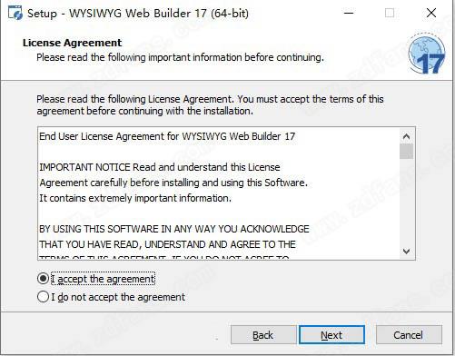The image size is (455, 356).
Task: Click the "End User License Agreement" first line
Action: pyautogui.click(x=167, y=136)
